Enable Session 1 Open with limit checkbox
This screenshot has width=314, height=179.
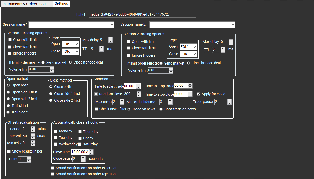(10, 40)
